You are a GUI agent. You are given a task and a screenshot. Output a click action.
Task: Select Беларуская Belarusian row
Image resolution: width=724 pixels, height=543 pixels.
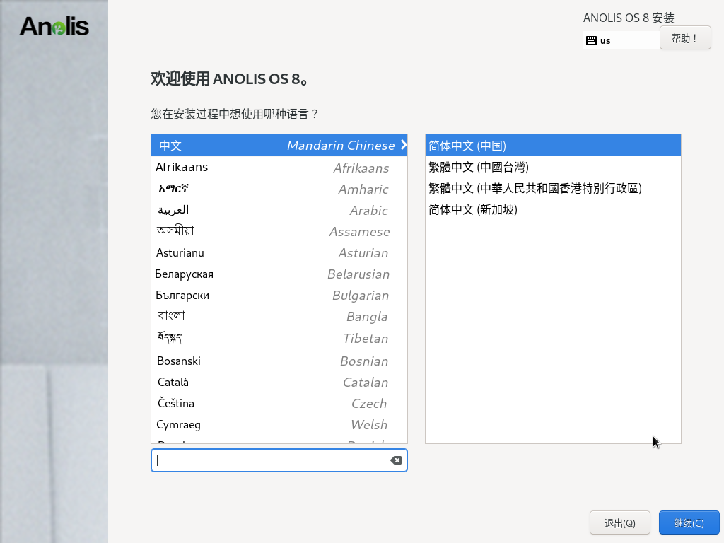pyautogui.click(x=279, y=274)
